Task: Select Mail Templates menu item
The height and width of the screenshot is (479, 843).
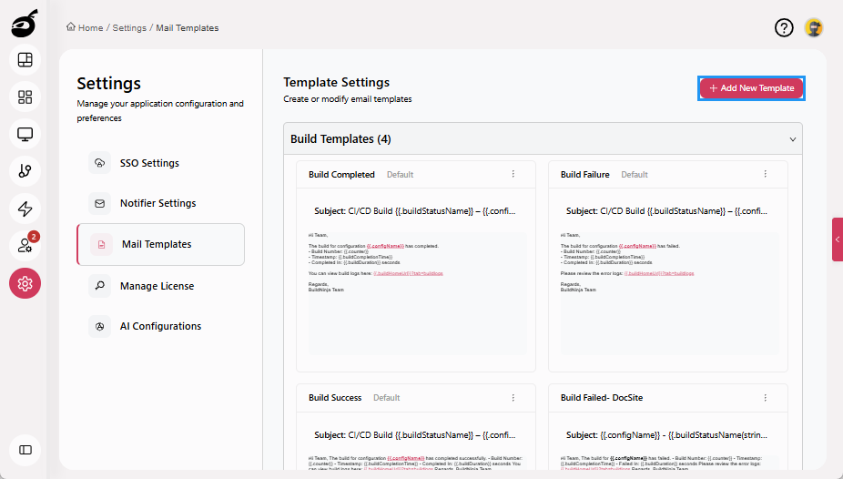Action: [x=161, y=245]
